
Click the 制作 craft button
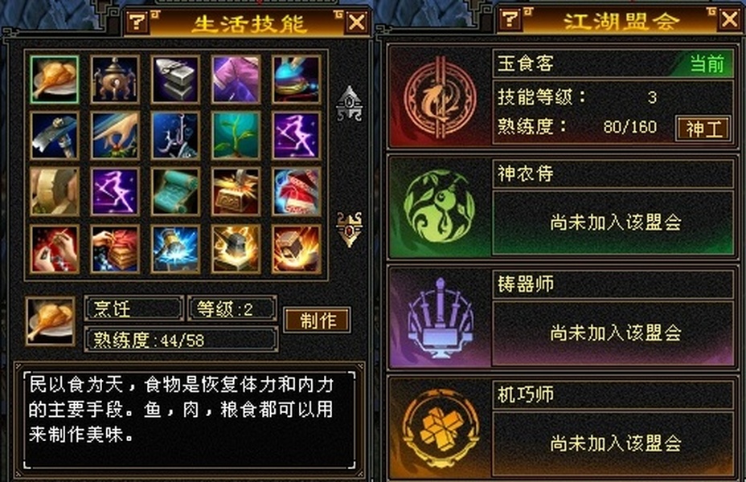tap(318, 321)
